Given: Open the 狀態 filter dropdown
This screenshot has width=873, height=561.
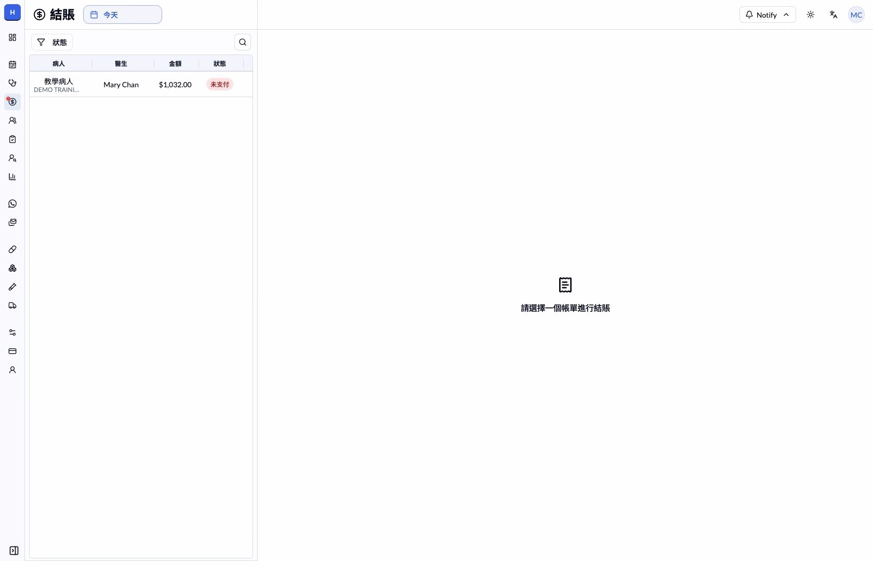Looking at the screenshot, I should 52,42.
